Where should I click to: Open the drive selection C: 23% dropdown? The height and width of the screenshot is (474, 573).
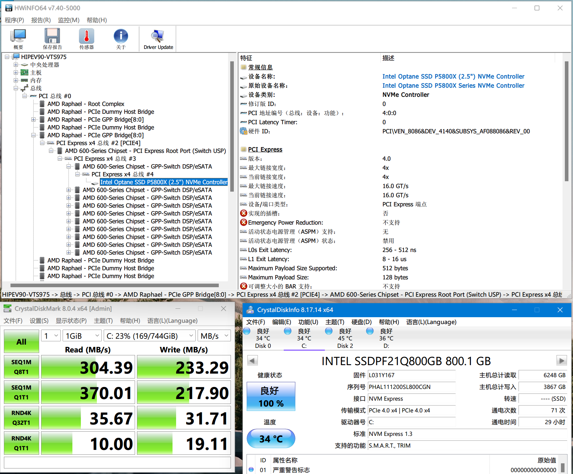[149, 336]
